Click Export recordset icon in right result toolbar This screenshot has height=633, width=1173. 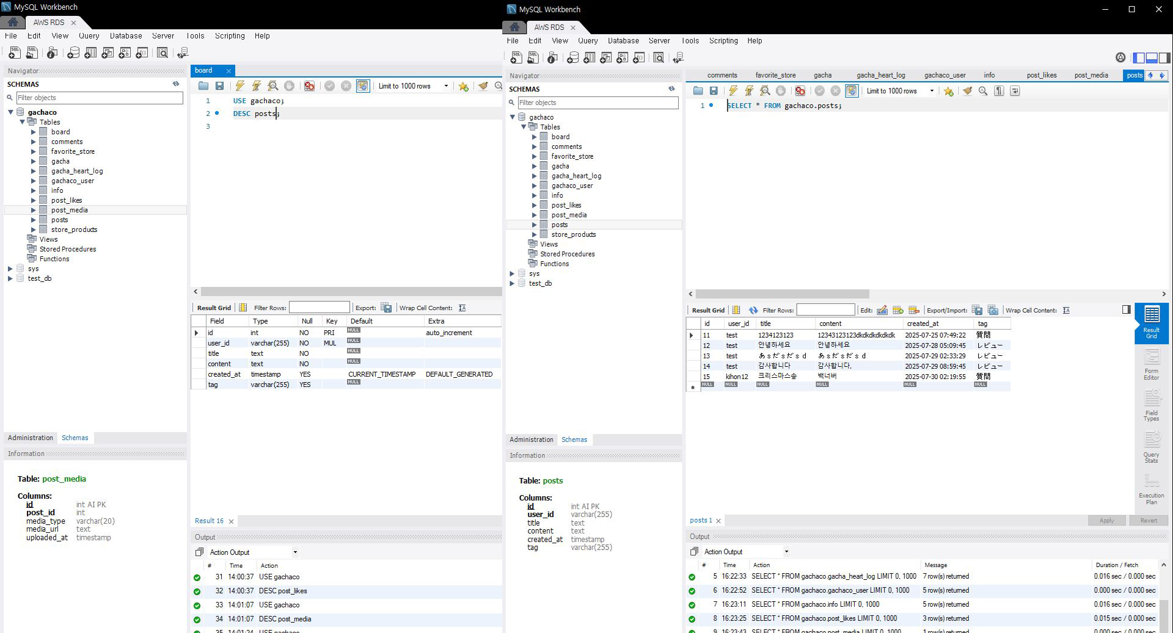[977, 310]
